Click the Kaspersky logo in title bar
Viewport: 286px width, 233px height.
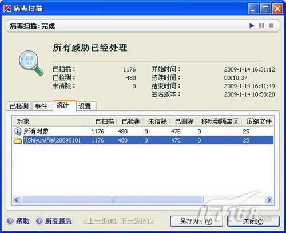pos(7,9)
